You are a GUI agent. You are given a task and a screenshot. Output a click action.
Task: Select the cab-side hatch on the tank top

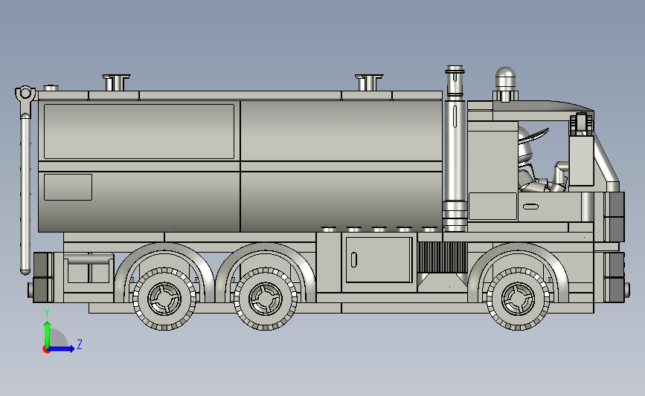point(369,82)
